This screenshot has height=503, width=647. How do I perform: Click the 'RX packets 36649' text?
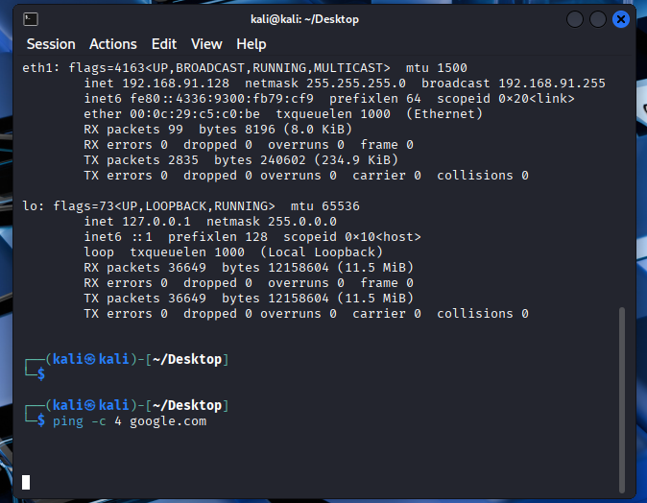[145, 268]
